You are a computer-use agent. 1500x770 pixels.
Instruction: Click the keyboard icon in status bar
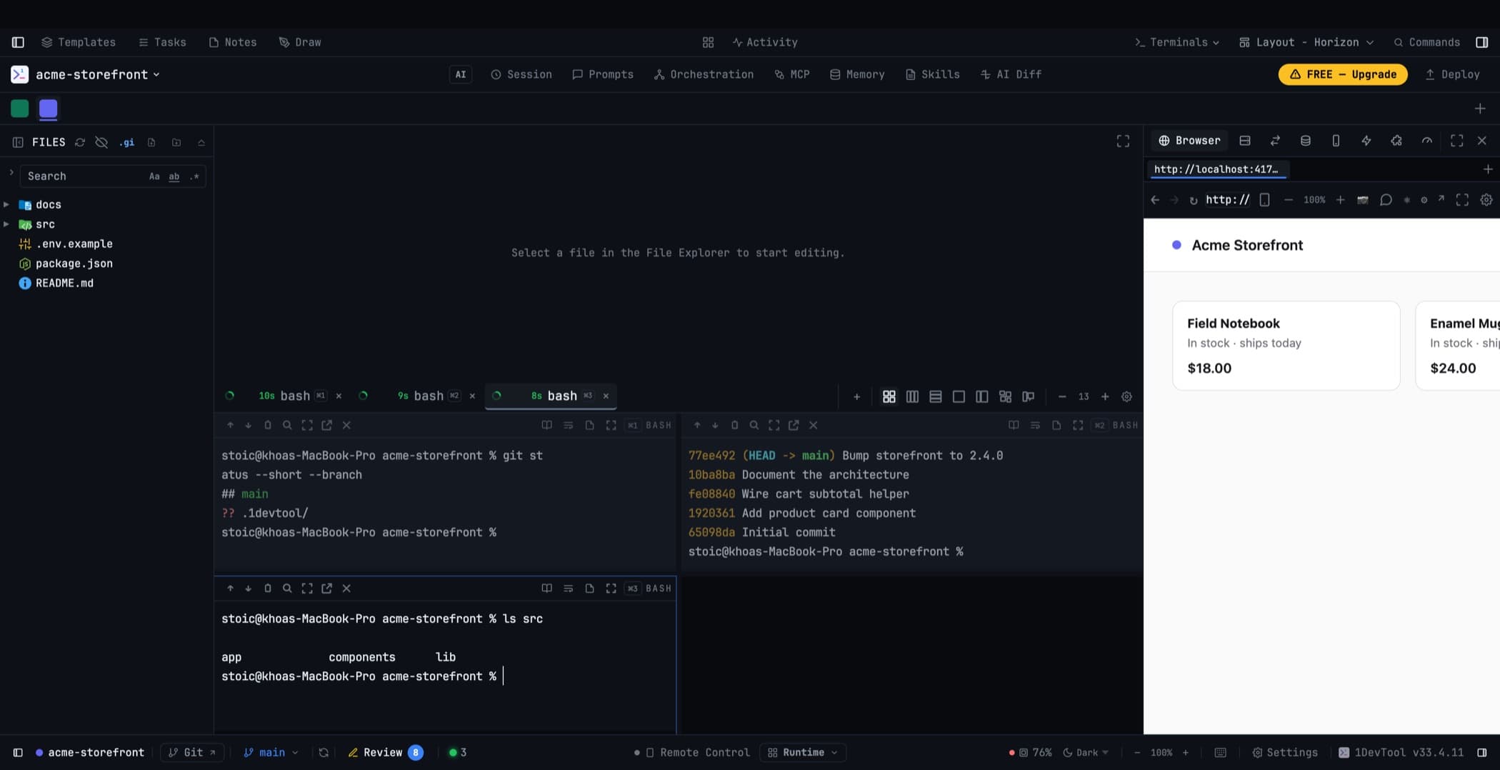[1220, 752]
